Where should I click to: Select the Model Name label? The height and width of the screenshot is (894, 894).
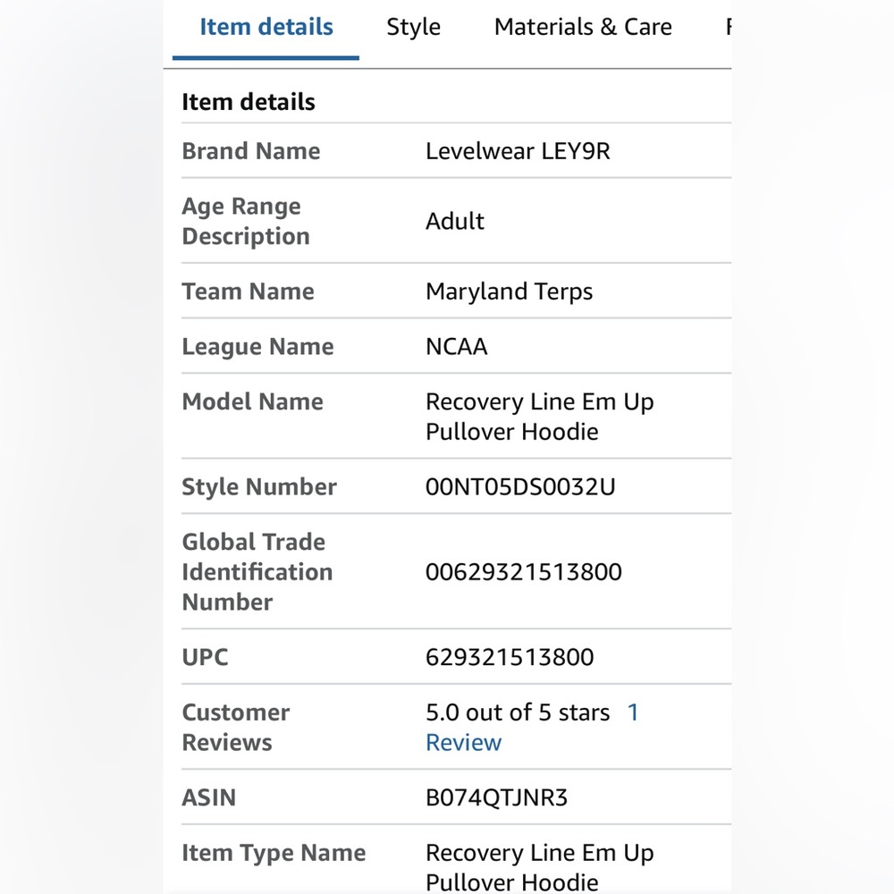pos(253,401)
